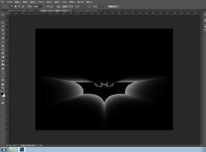
Task: Click the 羽化 feather value field
Action: 37,6
